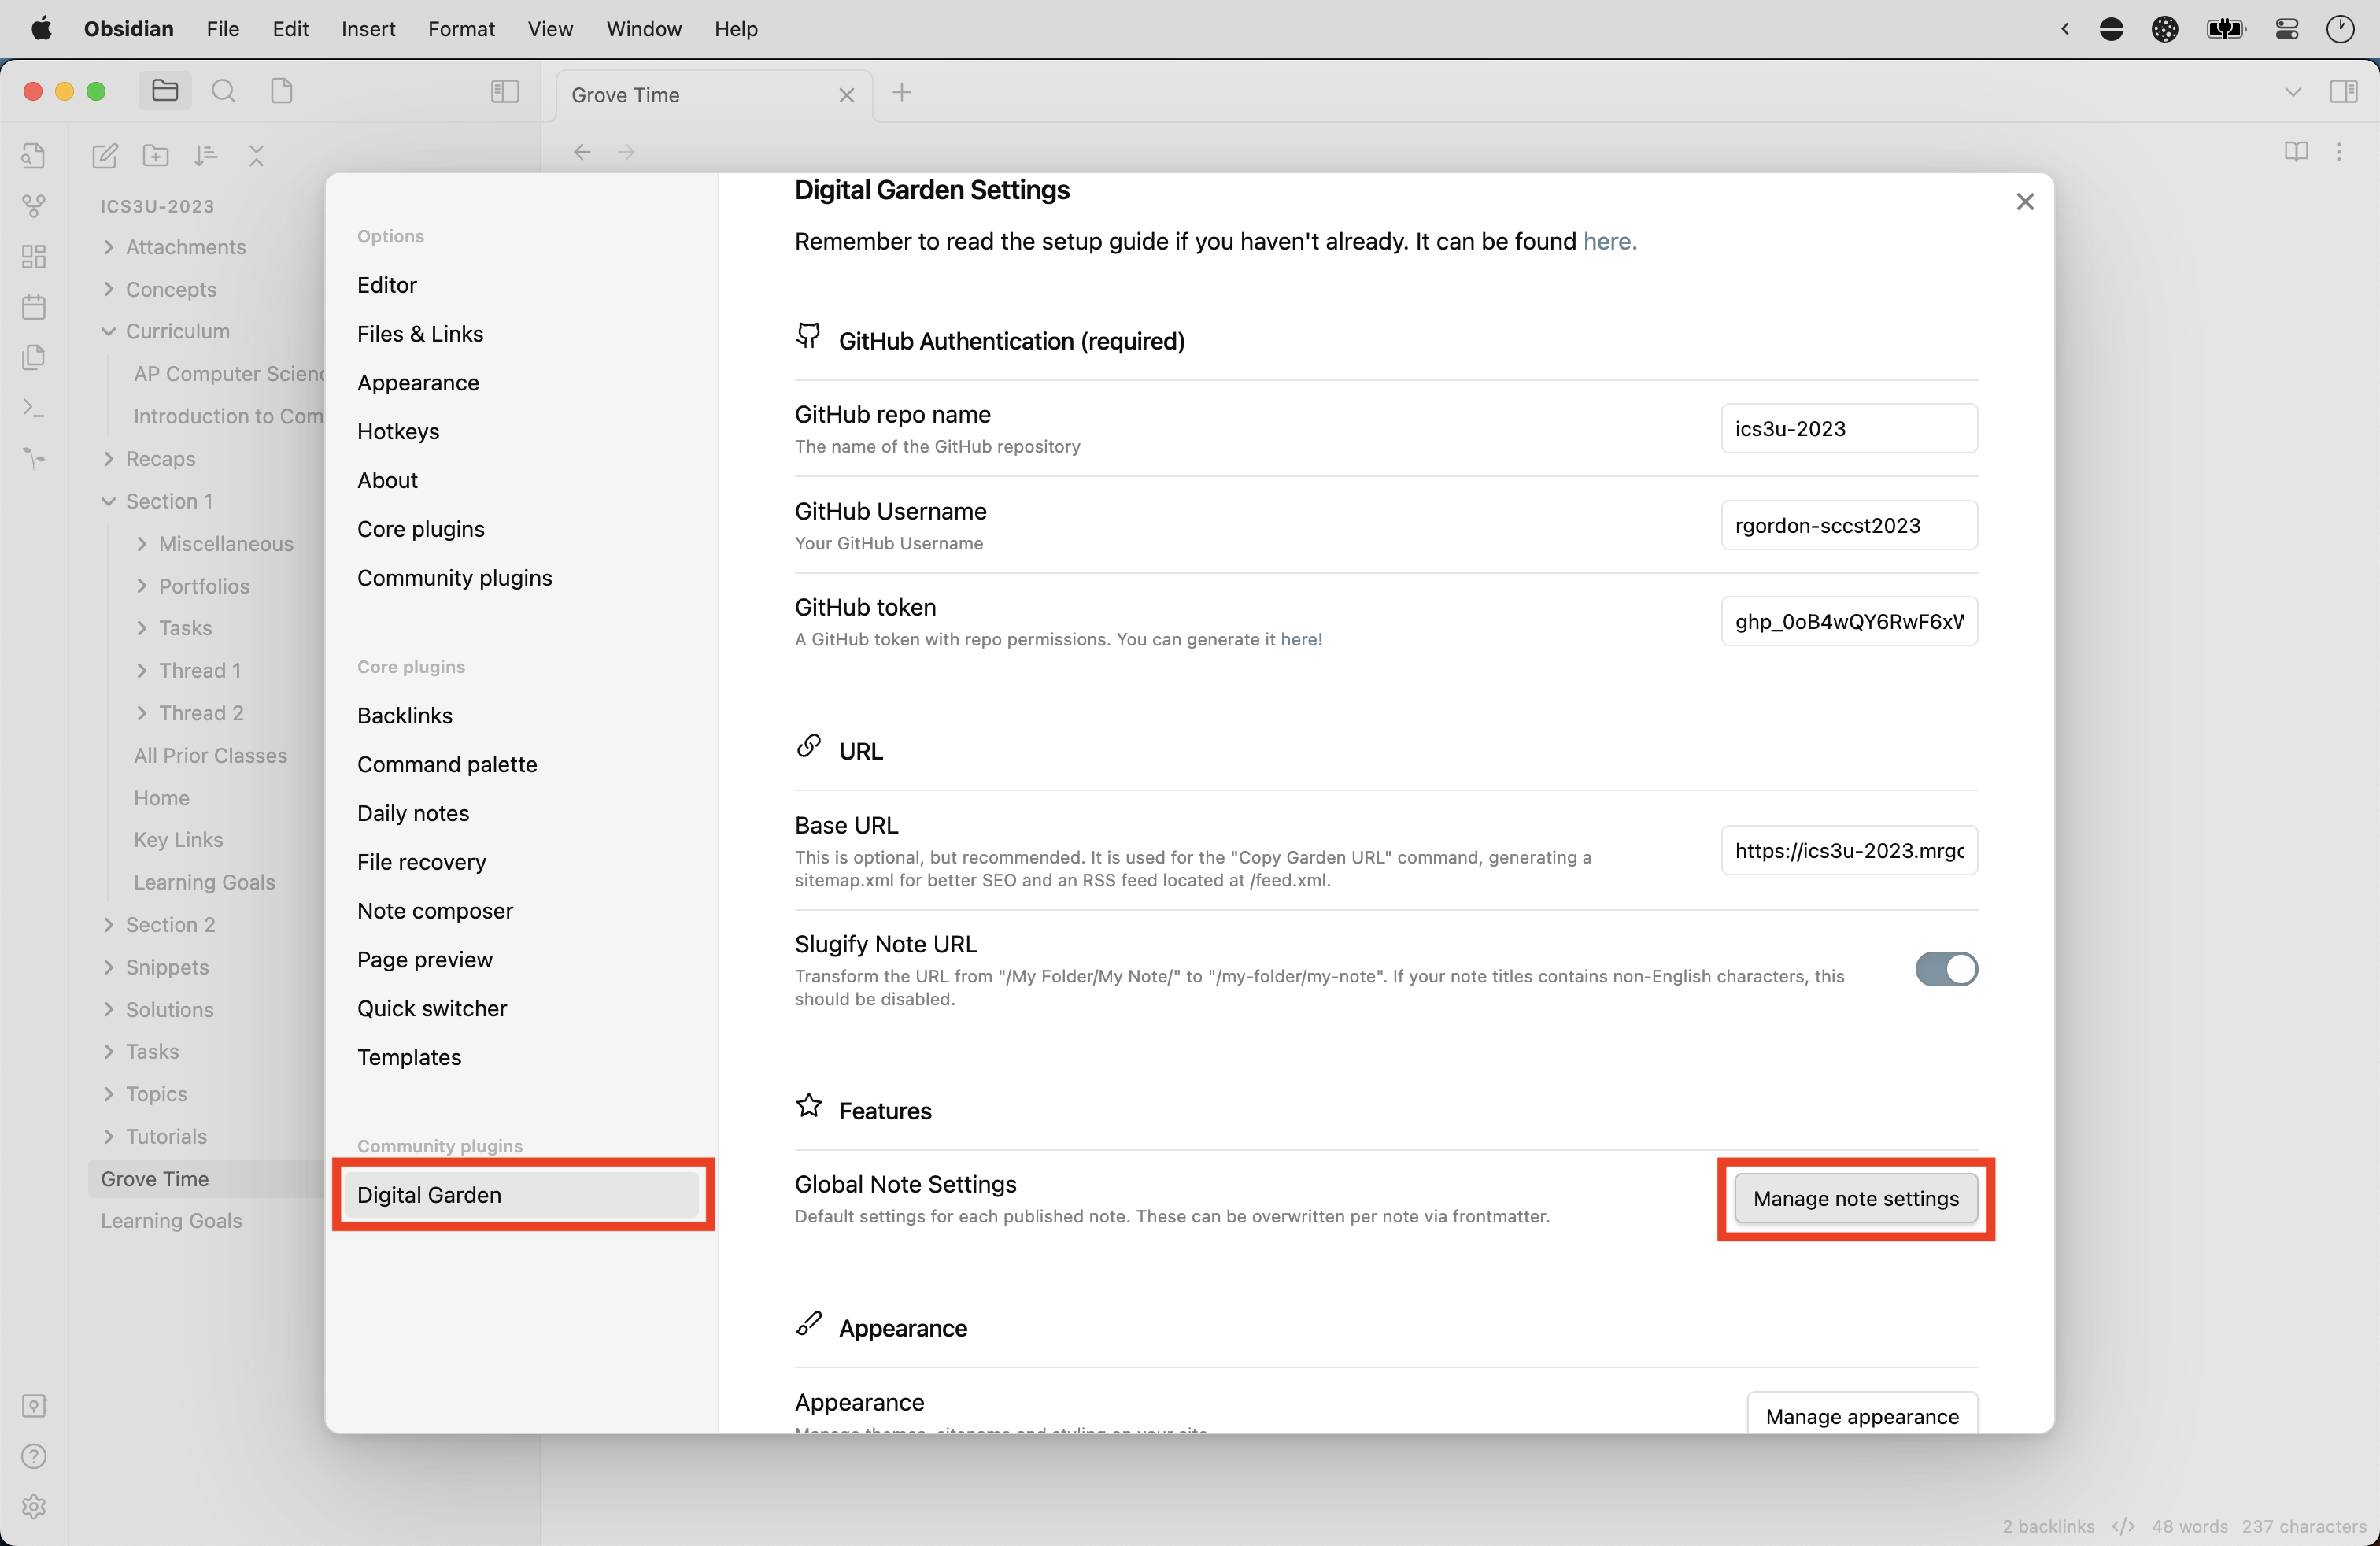Open the Key Links note
2380x1546 pixels.
tap(178, 840)
